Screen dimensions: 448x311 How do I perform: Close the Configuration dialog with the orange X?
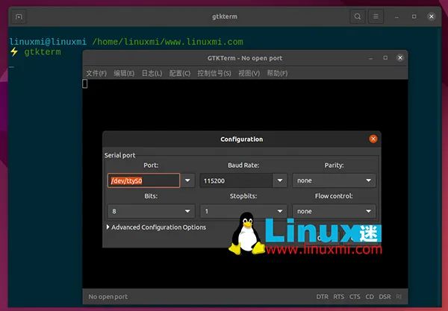coord(373,139)
